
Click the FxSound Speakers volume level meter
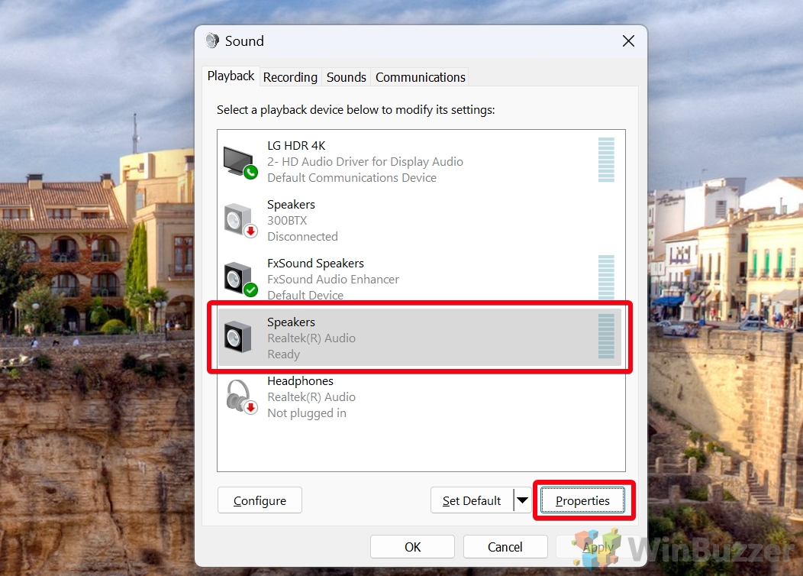606,277
